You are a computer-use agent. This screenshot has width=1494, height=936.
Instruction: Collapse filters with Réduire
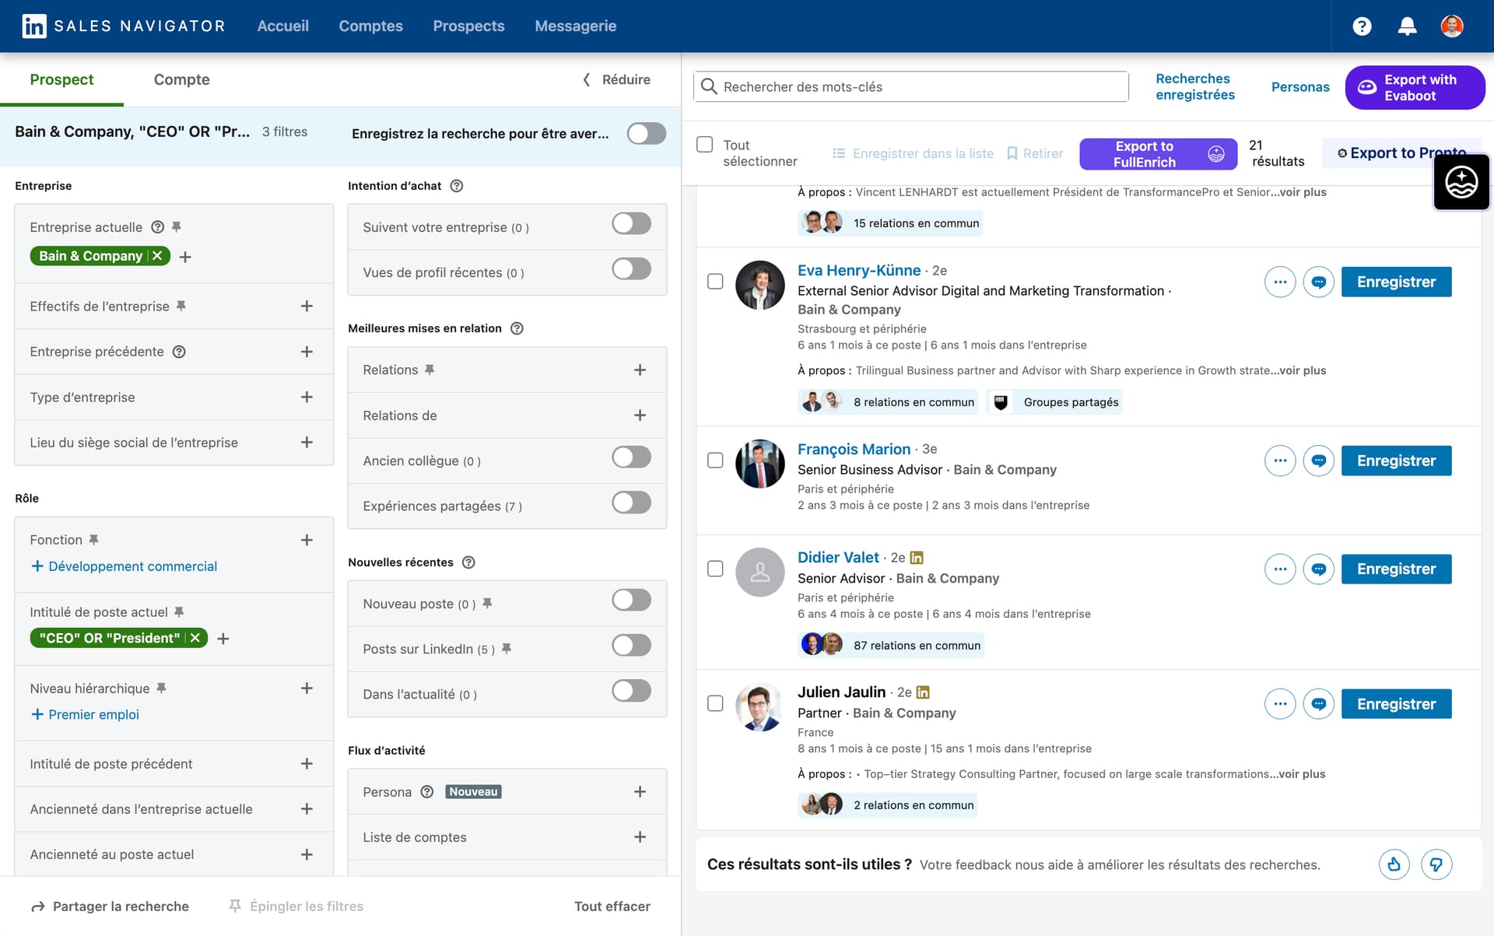point(617,79)
